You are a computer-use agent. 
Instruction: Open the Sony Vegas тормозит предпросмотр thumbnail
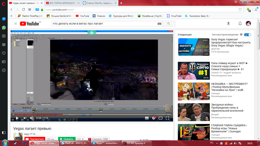coord(194,47)
